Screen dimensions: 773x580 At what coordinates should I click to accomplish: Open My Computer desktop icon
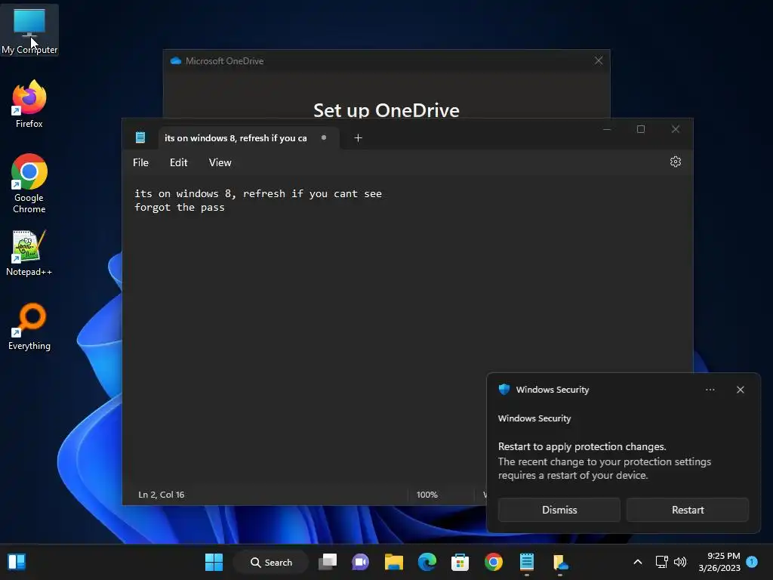[29, 30]
